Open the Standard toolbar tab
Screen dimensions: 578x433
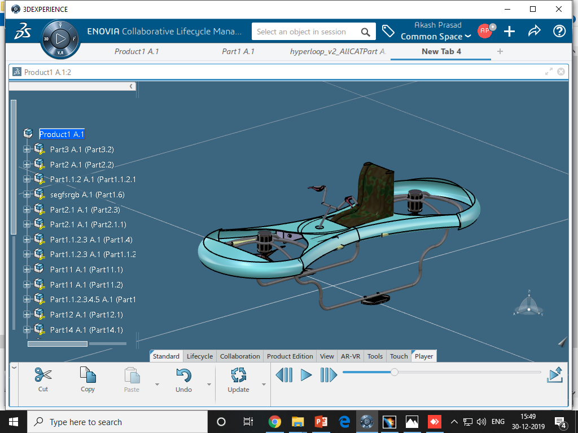coord(166,356)
